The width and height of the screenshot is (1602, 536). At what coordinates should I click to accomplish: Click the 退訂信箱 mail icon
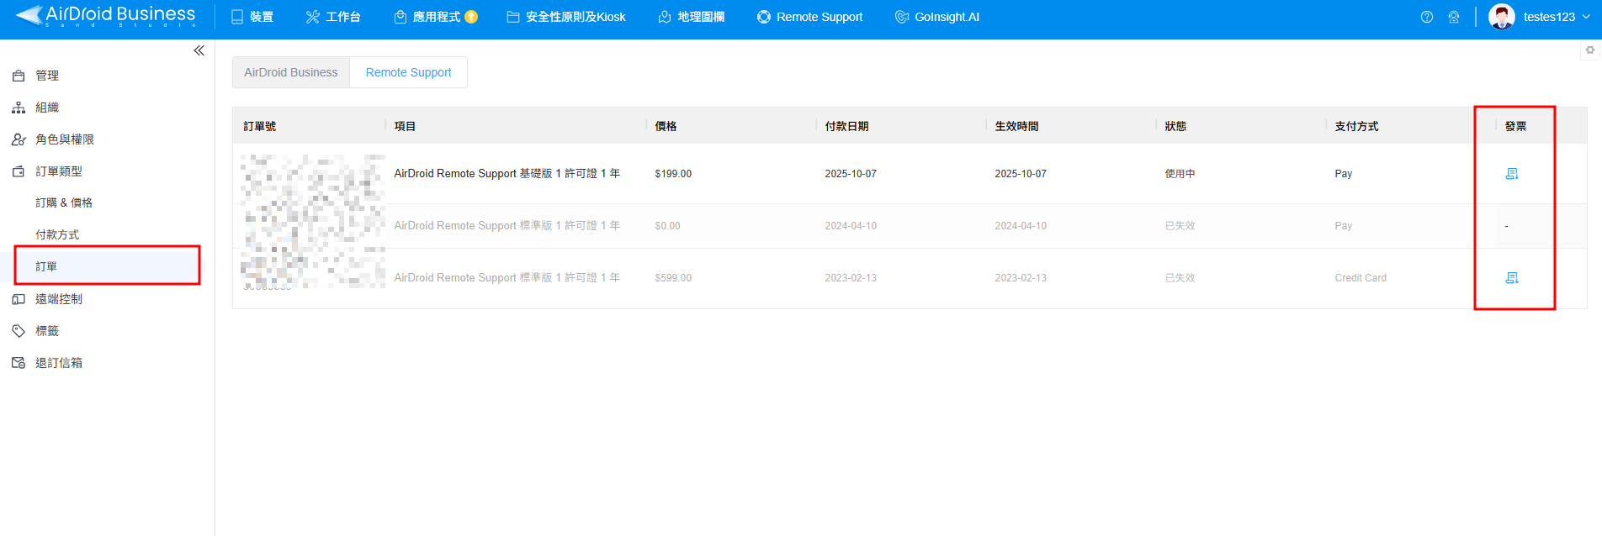pyautogui.click(x=19, y=363)
